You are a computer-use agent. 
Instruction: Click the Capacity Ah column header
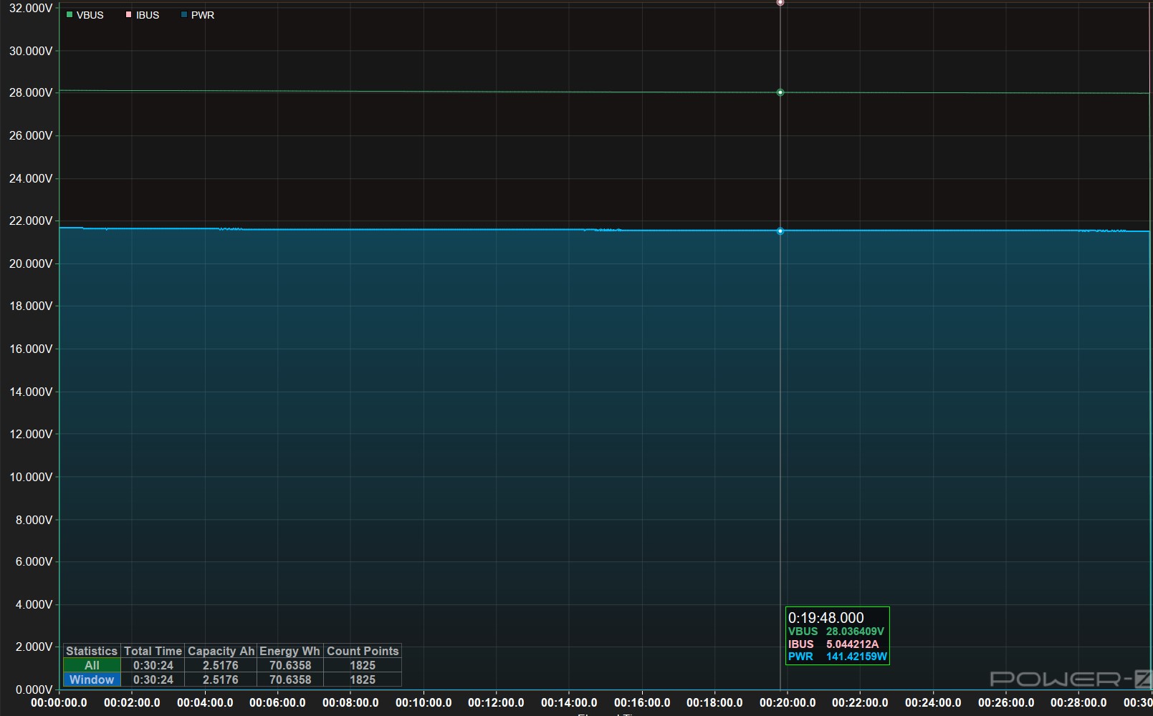(221, 651)
